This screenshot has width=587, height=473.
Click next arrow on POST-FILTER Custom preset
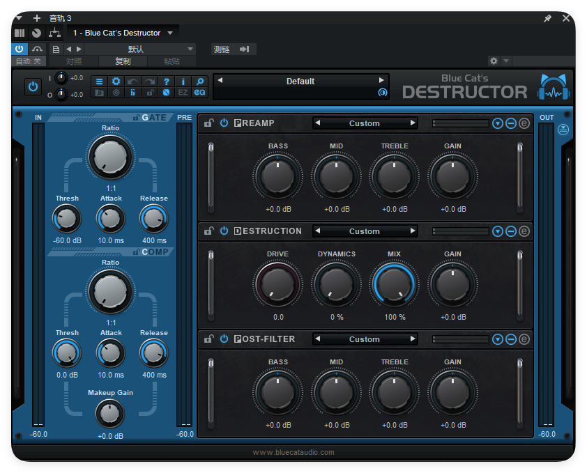click(413, 339)
